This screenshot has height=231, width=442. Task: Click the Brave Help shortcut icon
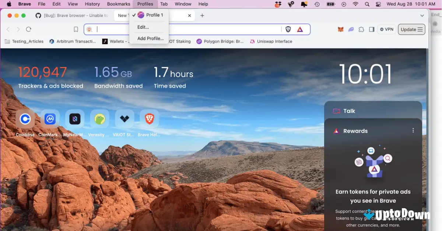149,119
